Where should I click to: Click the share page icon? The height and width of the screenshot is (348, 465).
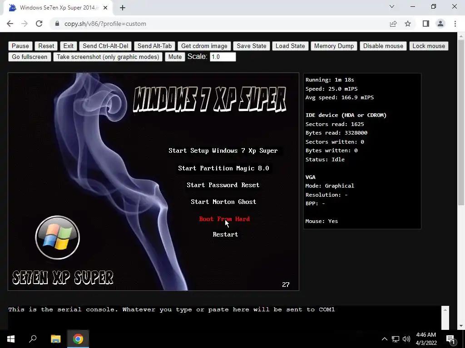(393, 24)
